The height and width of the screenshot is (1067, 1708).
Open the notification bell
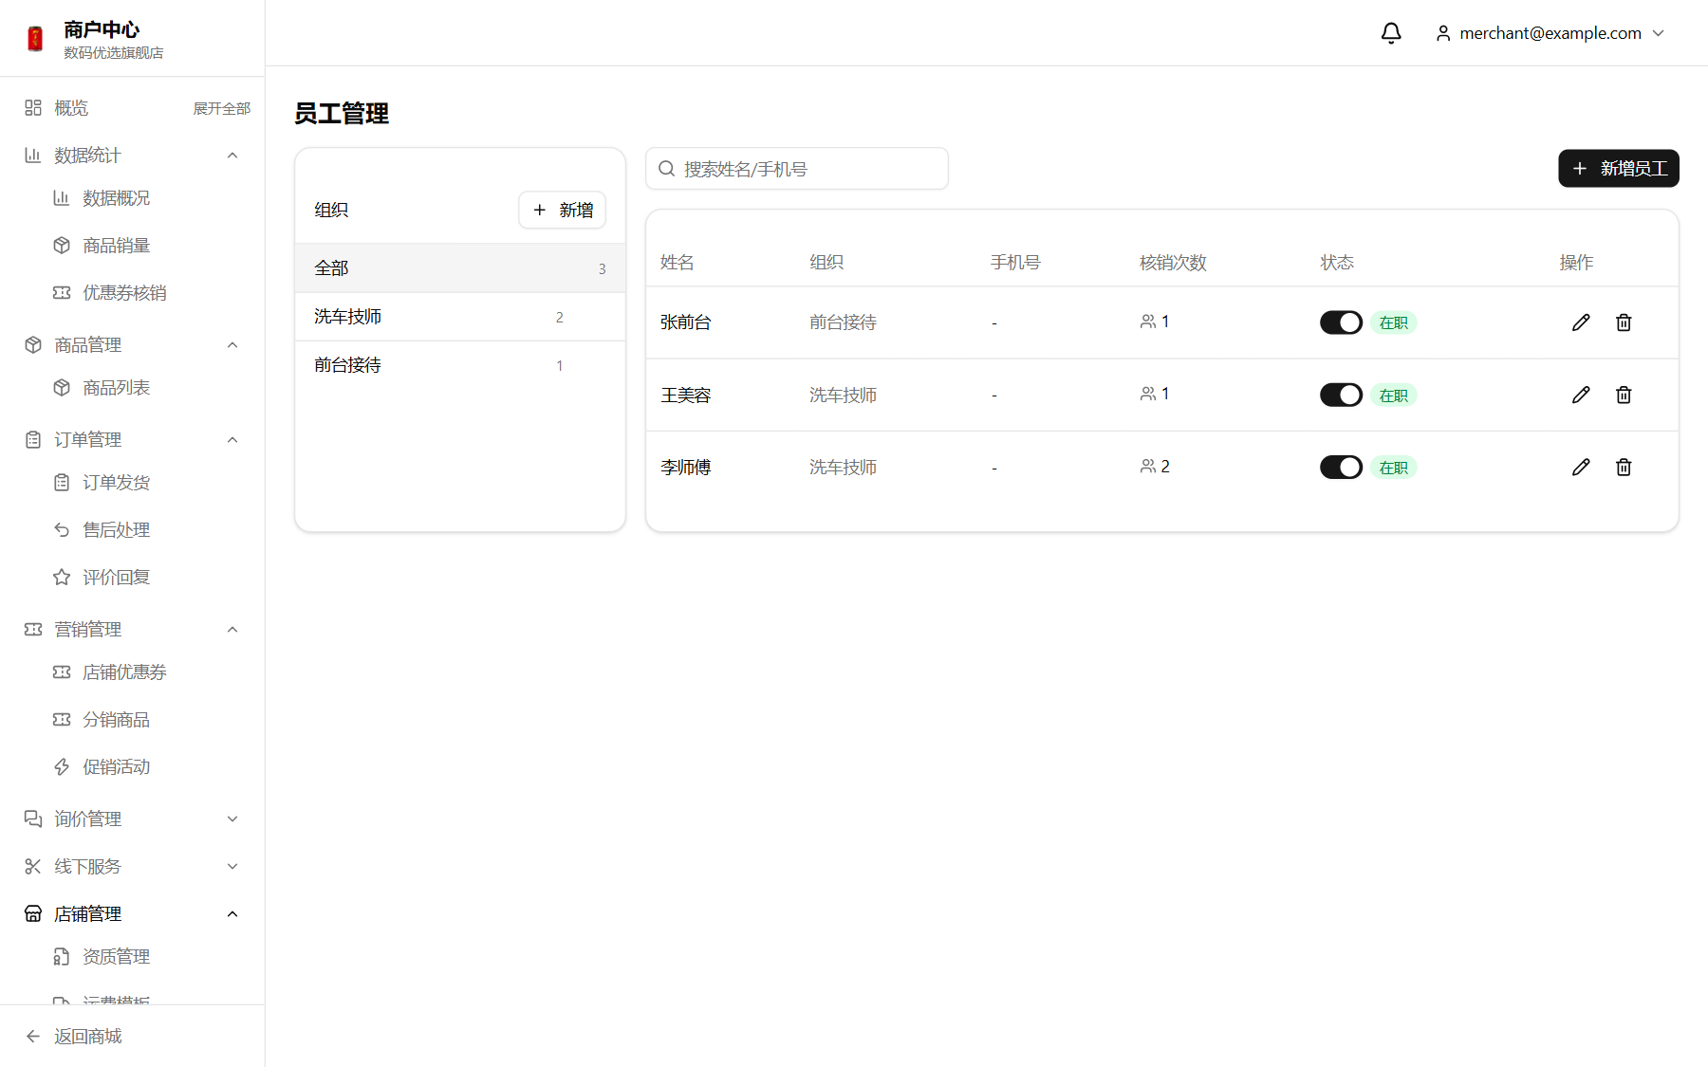(x=1391, y=33)
